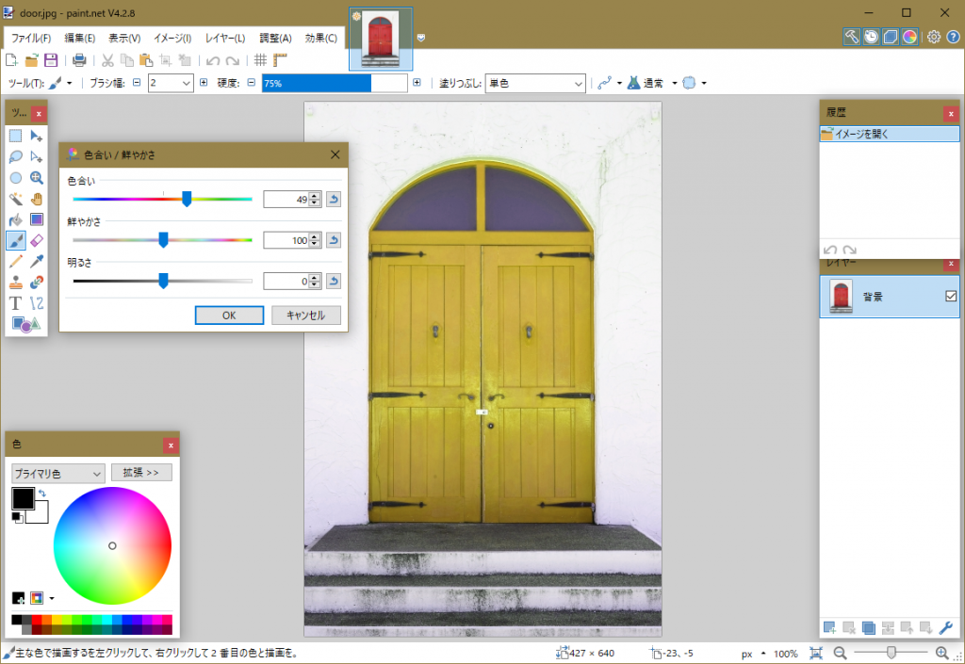The image size is (965, 664).
Task: Select the Paintbrush tool in the toolbox
Action: coord(16,240)
